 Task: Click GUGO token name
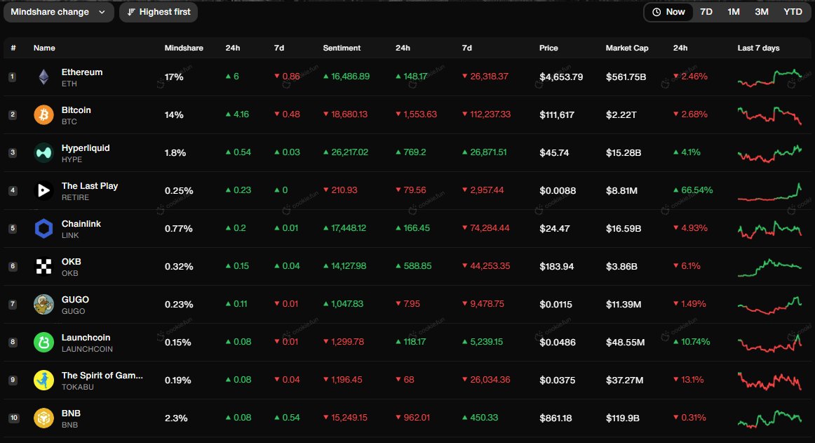tap(75, 300)
